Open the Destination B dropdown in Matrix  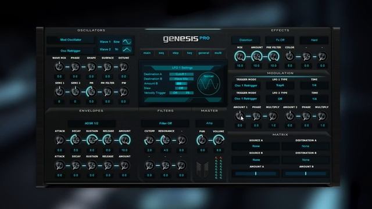coord(306,160)
